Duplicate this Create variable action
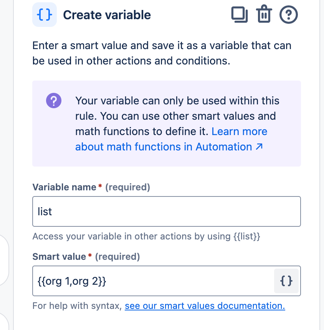 239,15
